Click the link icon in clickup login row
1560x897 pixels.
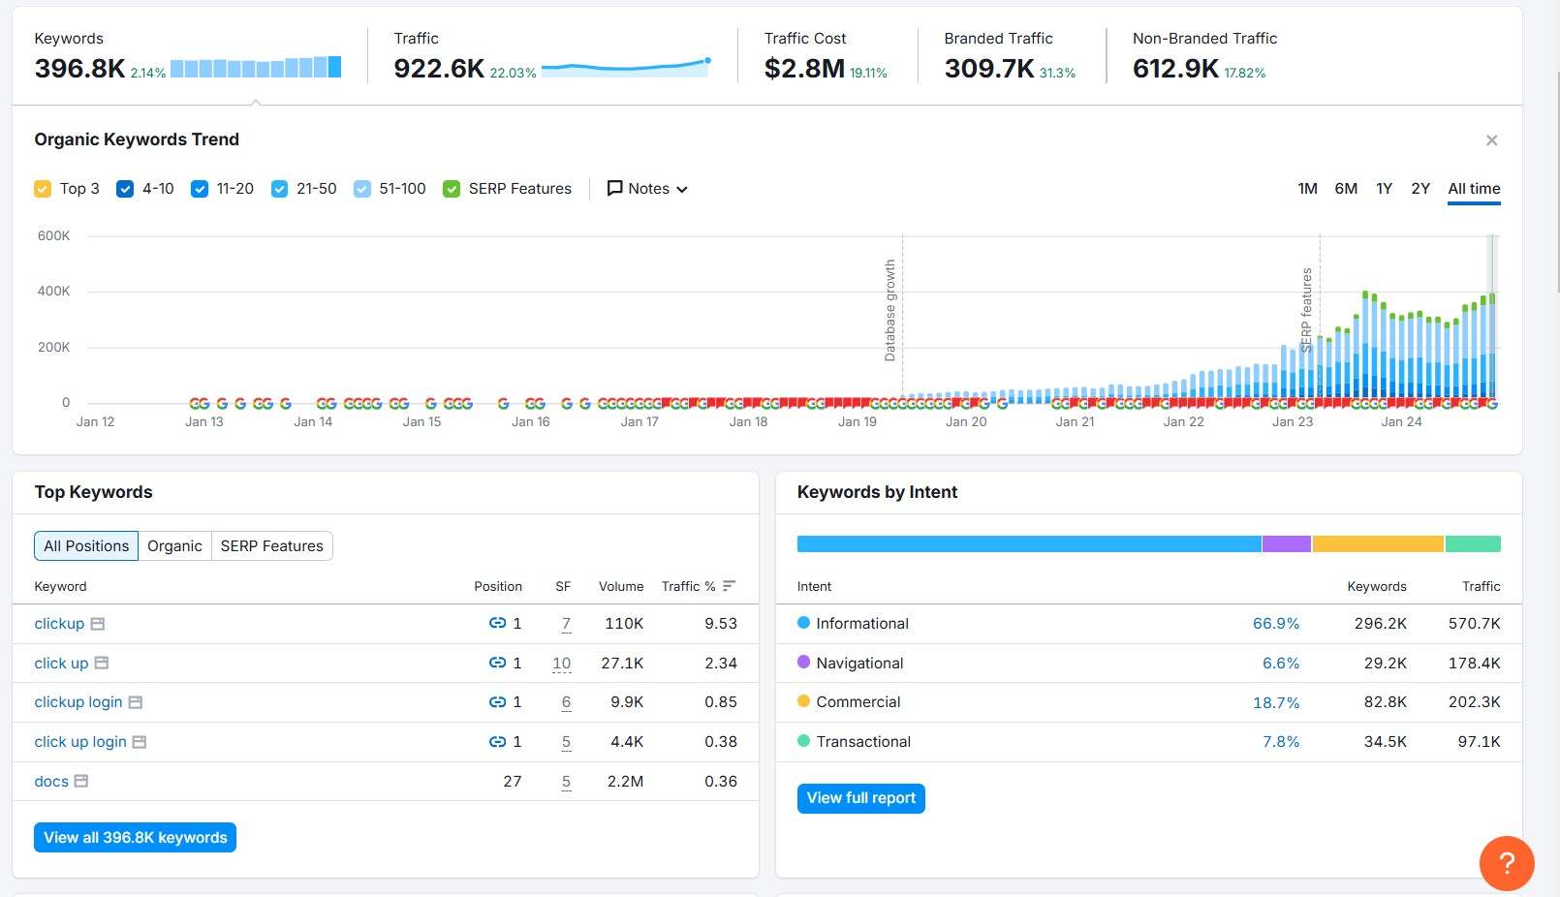pyautogui.click(x=497, y=702)
